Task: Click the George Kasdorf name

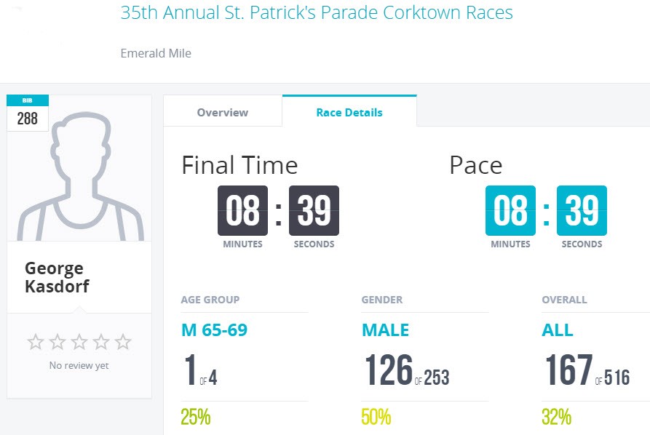Action: coord(57,277)
